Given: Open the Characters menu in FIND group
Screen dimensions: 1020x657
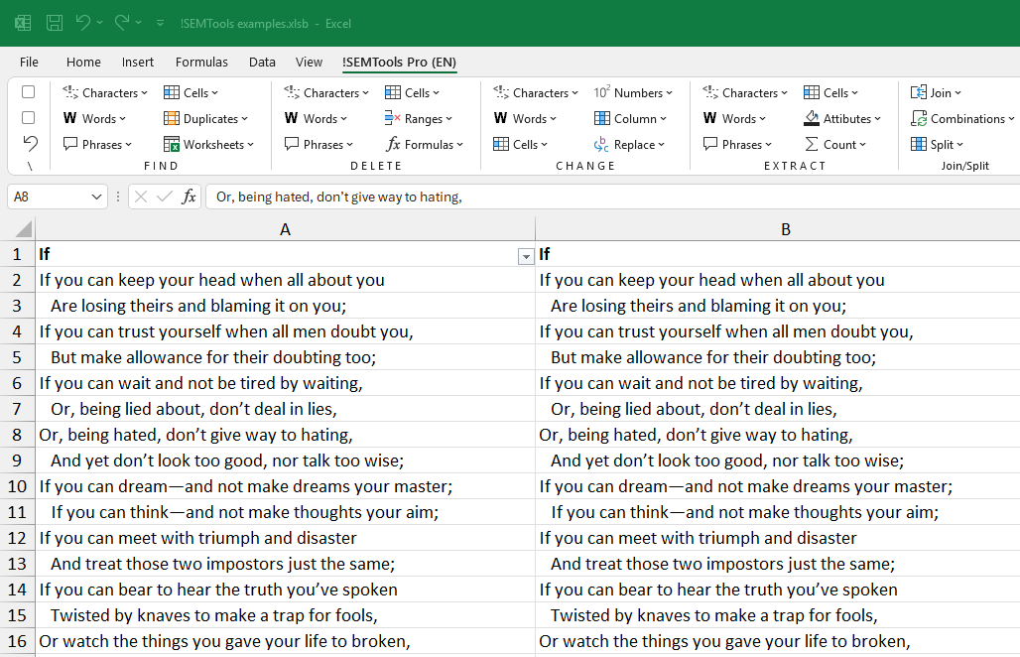Looking at the screenshot, I should tap(104, 92).
